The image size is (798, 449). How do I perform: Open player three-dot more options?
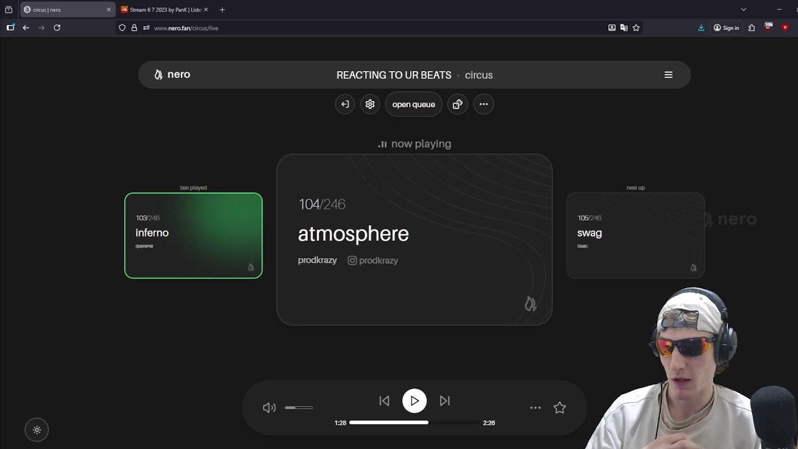pyautogui.click(x=536, y=408)
